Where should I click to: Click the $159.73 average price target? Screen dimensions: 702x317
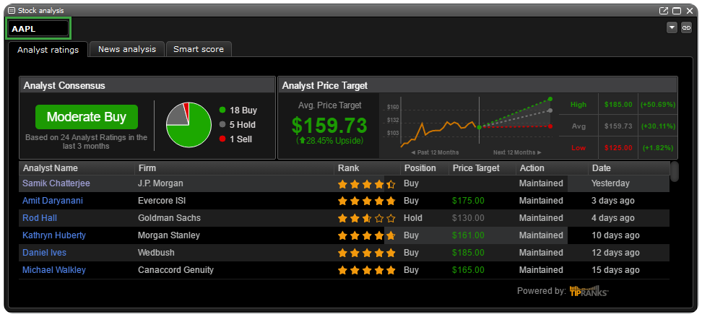(329, 125)
